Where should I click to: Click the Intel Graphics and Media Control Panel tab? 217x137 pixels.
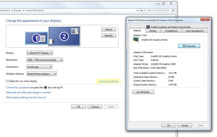(168, 27)
